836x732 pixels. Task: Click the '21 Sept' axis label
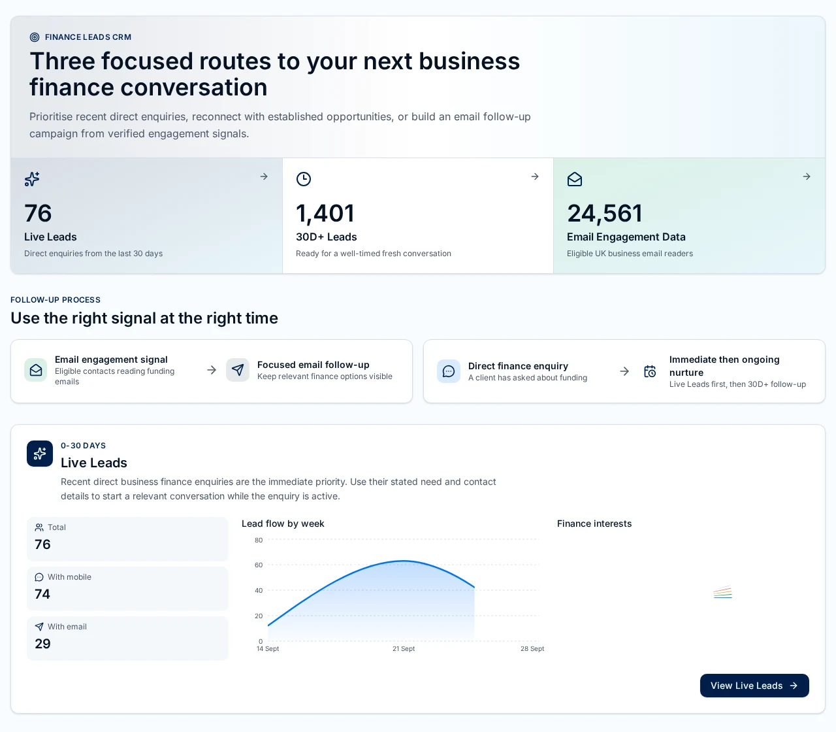pyautogui.click(x=404, y=649)
